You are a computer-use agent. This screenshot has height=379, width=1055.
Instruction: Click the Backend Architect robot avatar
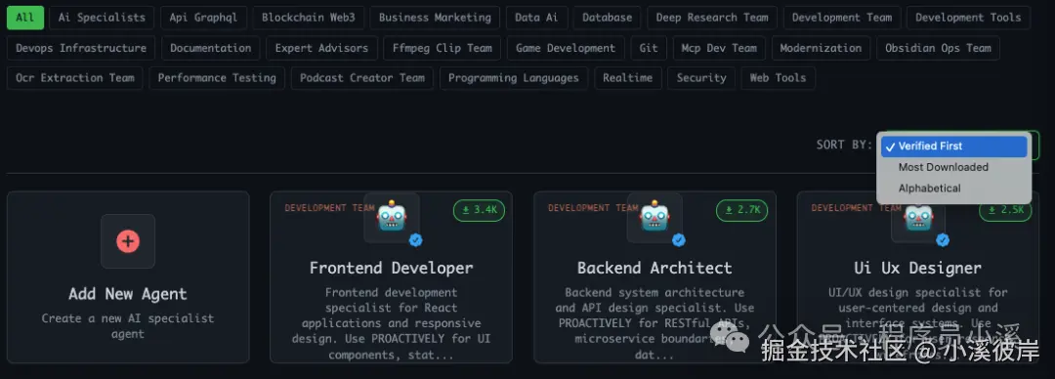[x=654, y=217]
